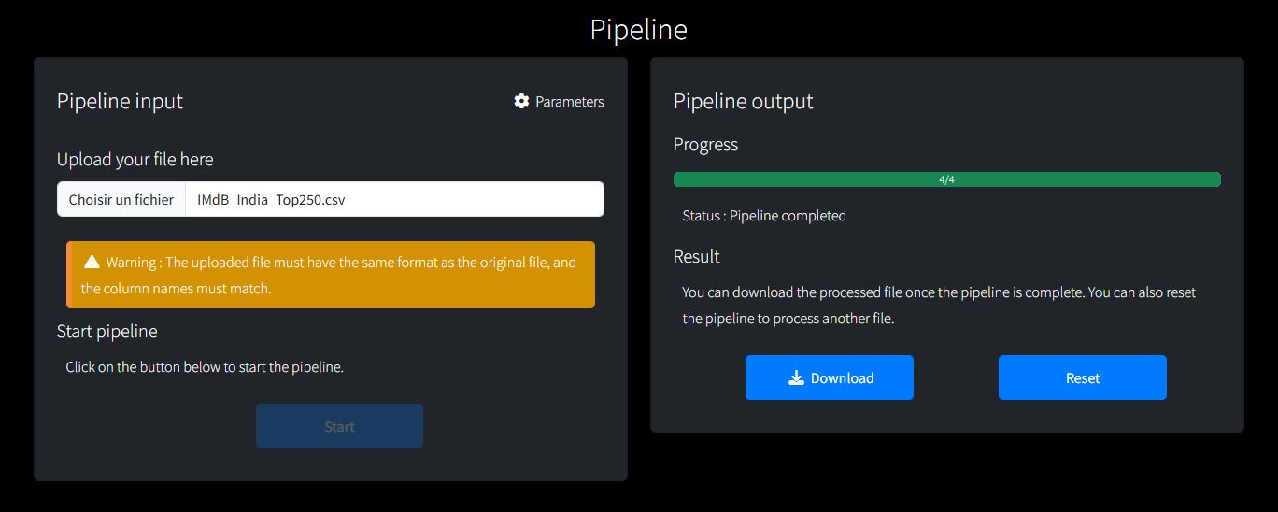The height and width of the screenshot is (512, 1278).
Task: Click the Progress section heading
Action: pos(705,145)
